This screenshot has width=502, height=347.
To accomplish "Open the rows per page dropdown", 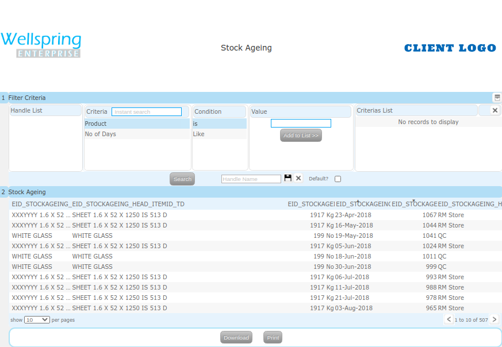I will (37, 319).
